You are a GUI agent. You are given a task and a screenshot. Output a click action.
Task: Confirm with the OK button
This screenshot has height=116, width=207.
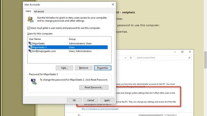[x=74, y=100]
